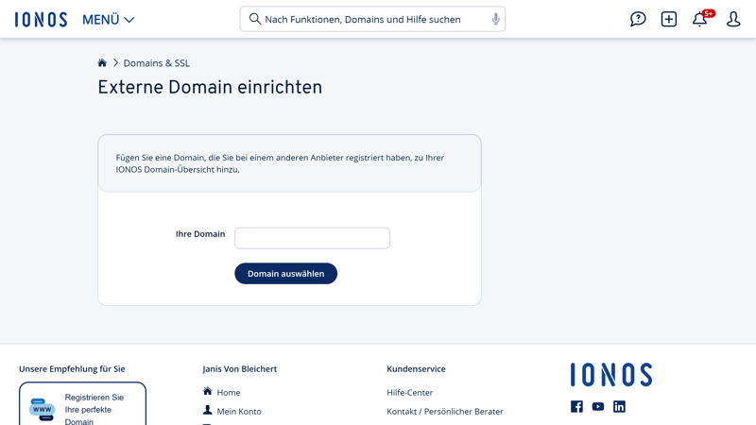Open the user account icon

click(x=733, y=19)
